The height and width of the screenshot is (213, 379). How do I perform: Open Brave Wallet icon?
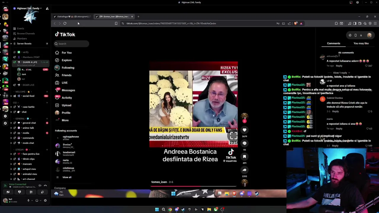point(360,23)
